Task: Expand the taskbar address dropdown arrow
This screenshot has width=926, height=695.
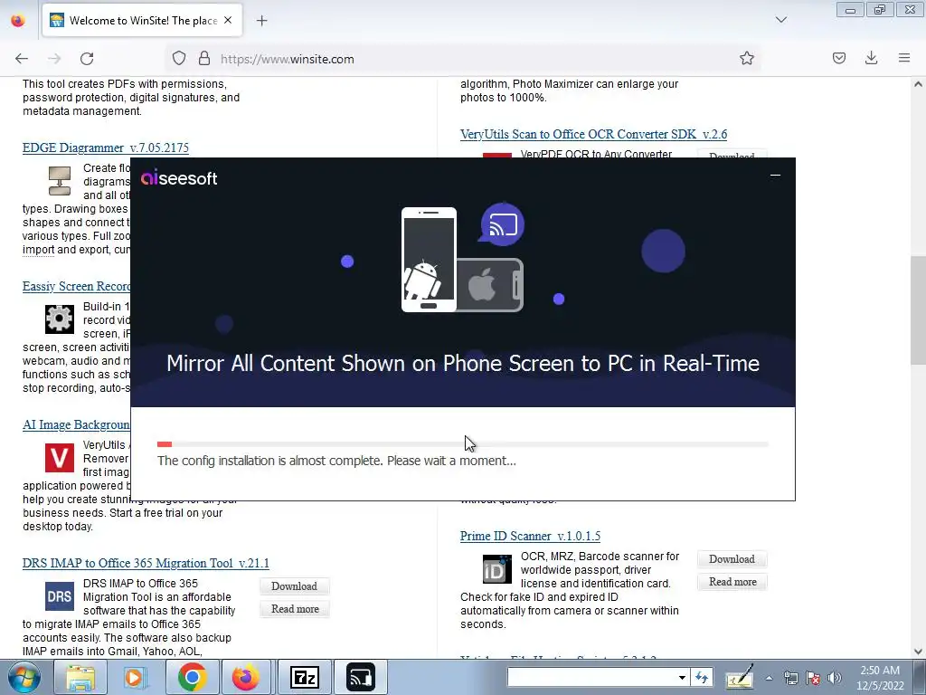Action: click(682, 677)
